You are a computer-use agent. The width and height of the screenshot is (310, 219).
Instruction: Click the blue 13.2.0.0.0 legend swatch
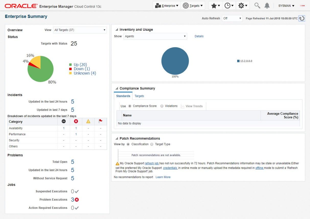coord(238,61)
